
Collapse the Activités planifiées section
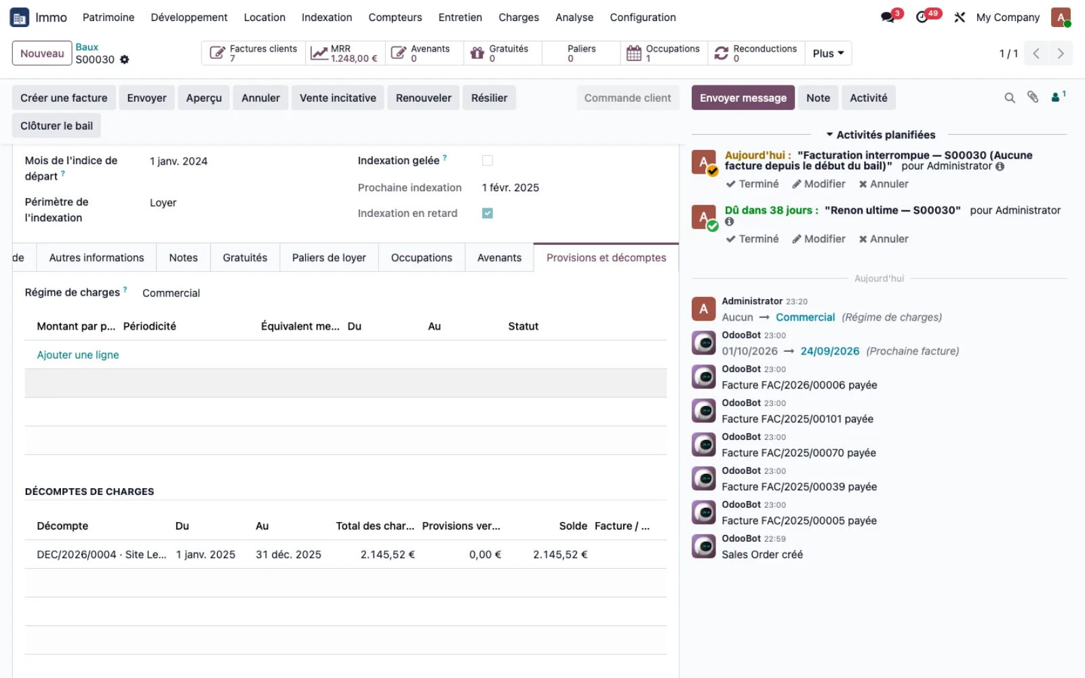(880, 134)
